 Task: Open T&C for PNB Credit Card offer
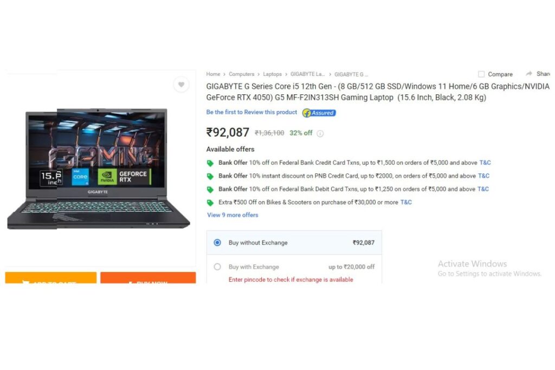point(483,176)
